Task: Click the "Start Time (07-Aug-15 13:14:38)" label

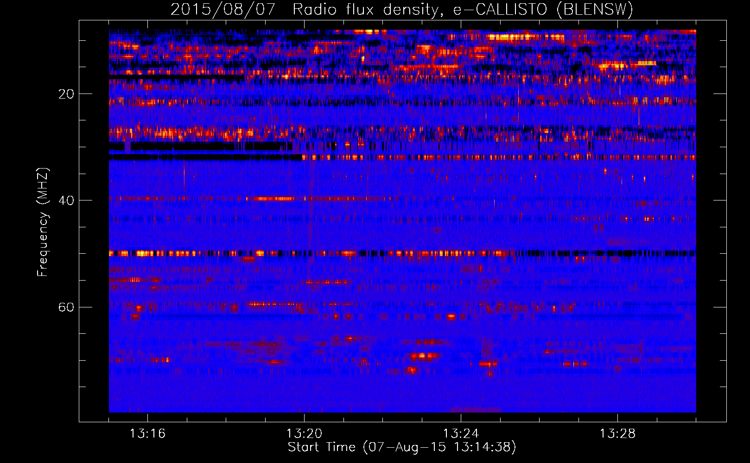Action: [x=402, y=447]
